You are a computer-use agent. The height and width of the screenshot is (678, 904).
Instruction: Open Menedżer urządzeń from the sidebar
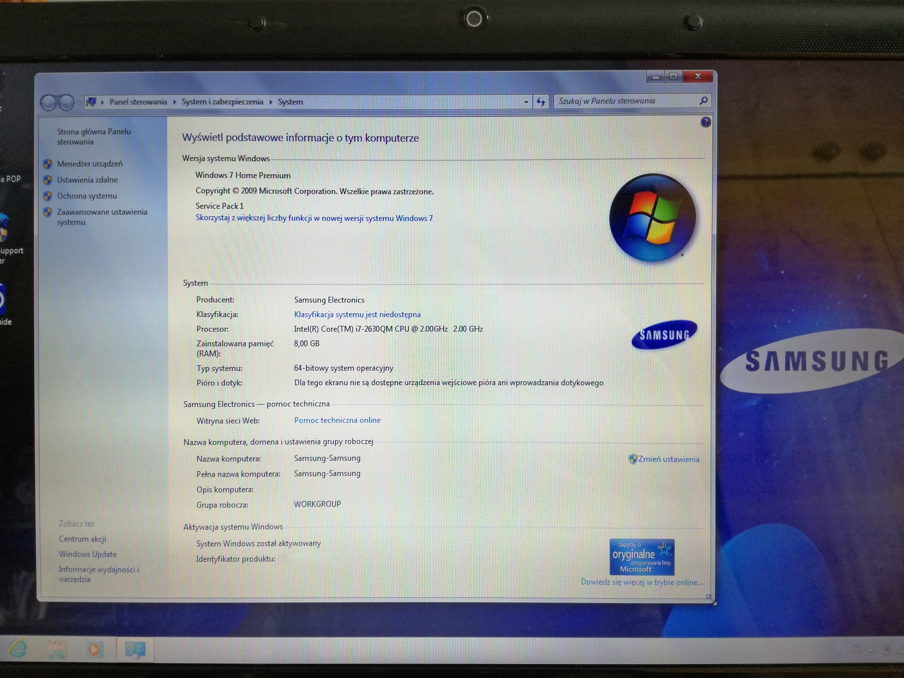click(89, 164)
